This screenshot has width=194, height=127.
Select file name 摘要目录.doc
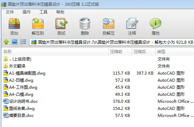click(22, 115)
